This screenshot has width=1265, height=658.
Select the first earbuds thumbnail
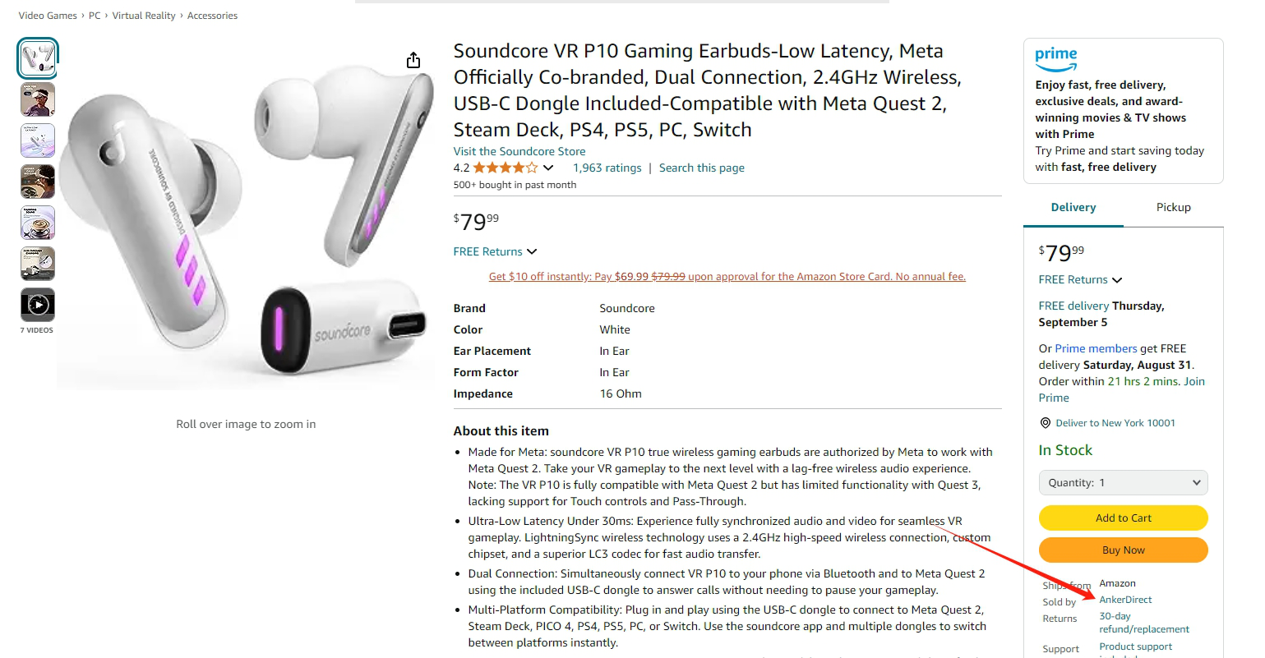pos(38,58)
